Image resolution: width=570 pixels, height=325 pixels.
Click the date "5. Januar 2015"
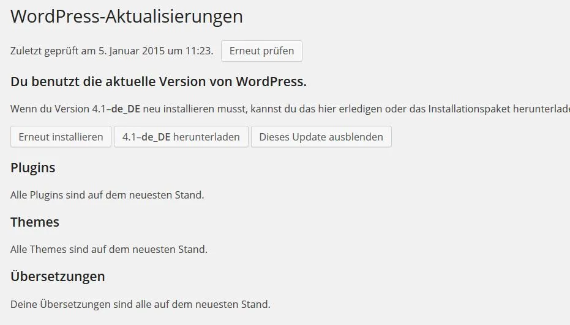(x=132, y=51)
